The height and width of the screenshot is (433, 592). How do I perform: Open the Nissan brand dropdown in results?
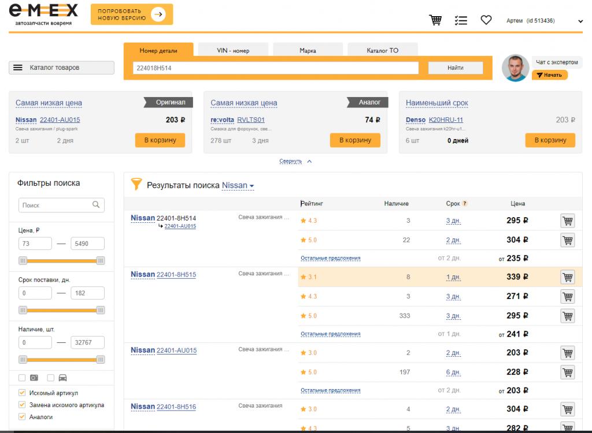238,185
